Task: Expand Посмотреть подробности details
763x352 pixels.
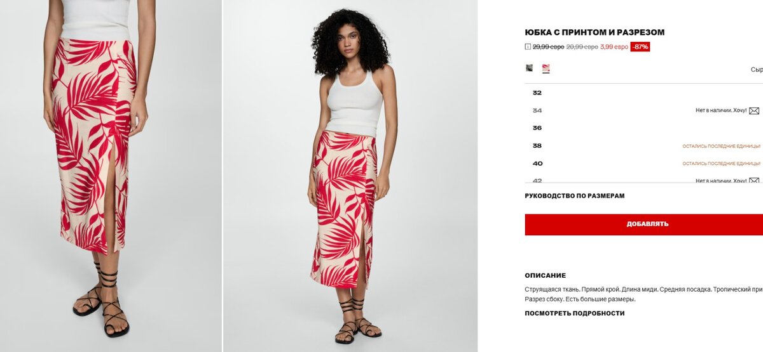Action: tap(575, 313)
